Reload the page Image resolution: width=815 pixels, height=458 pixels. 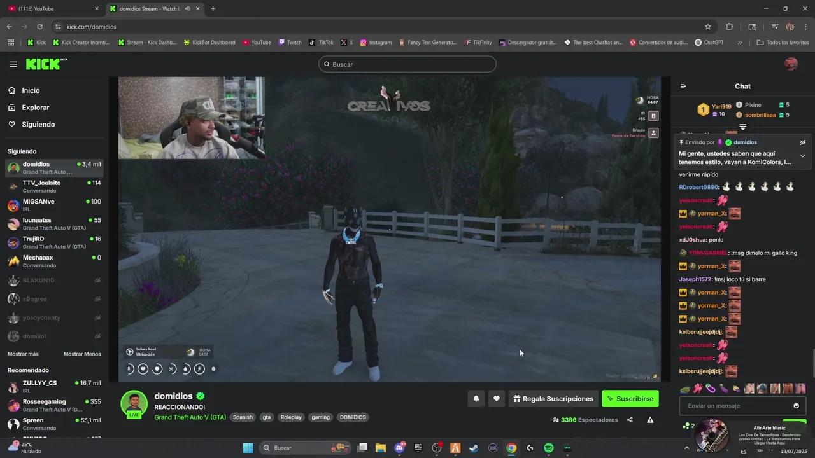(39, 27)
